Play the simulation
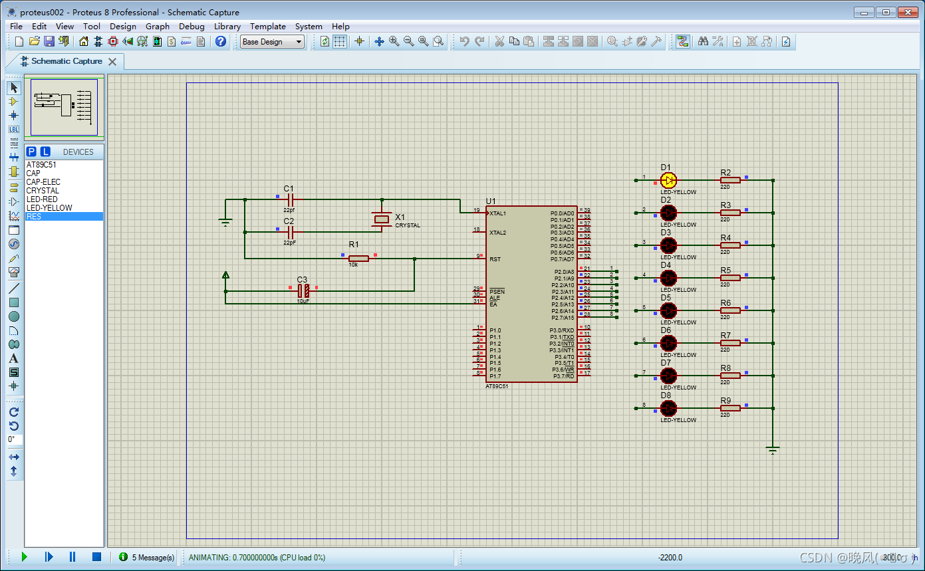 point(25,557)
